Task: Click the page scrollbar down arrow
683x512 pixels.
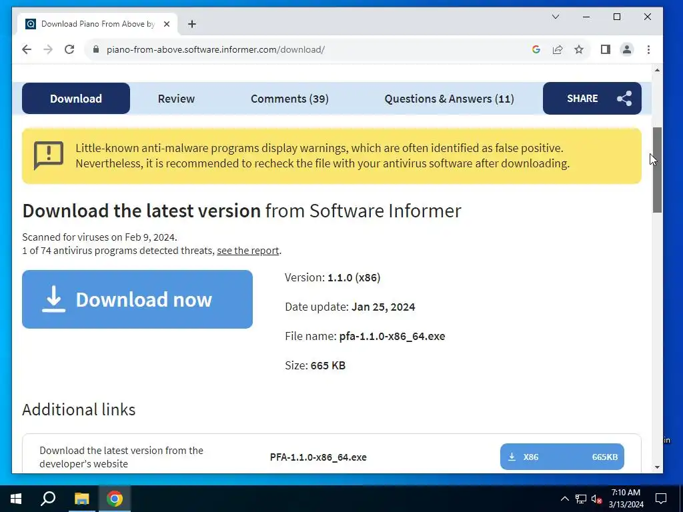Action: (657, 467)
